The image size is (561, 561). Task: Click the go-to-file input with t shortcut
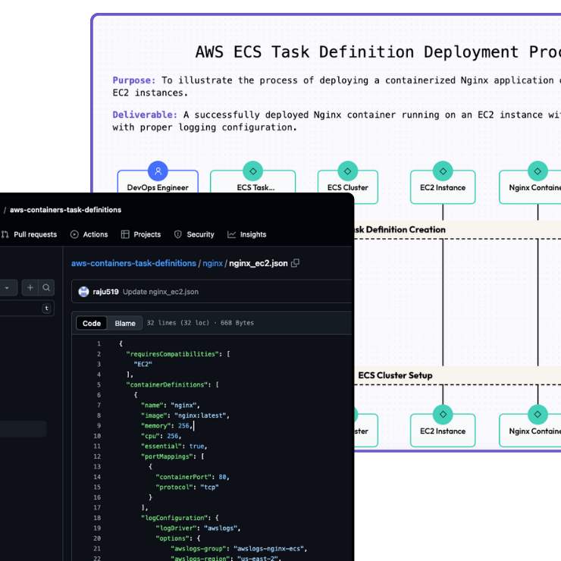pos(27,308)
